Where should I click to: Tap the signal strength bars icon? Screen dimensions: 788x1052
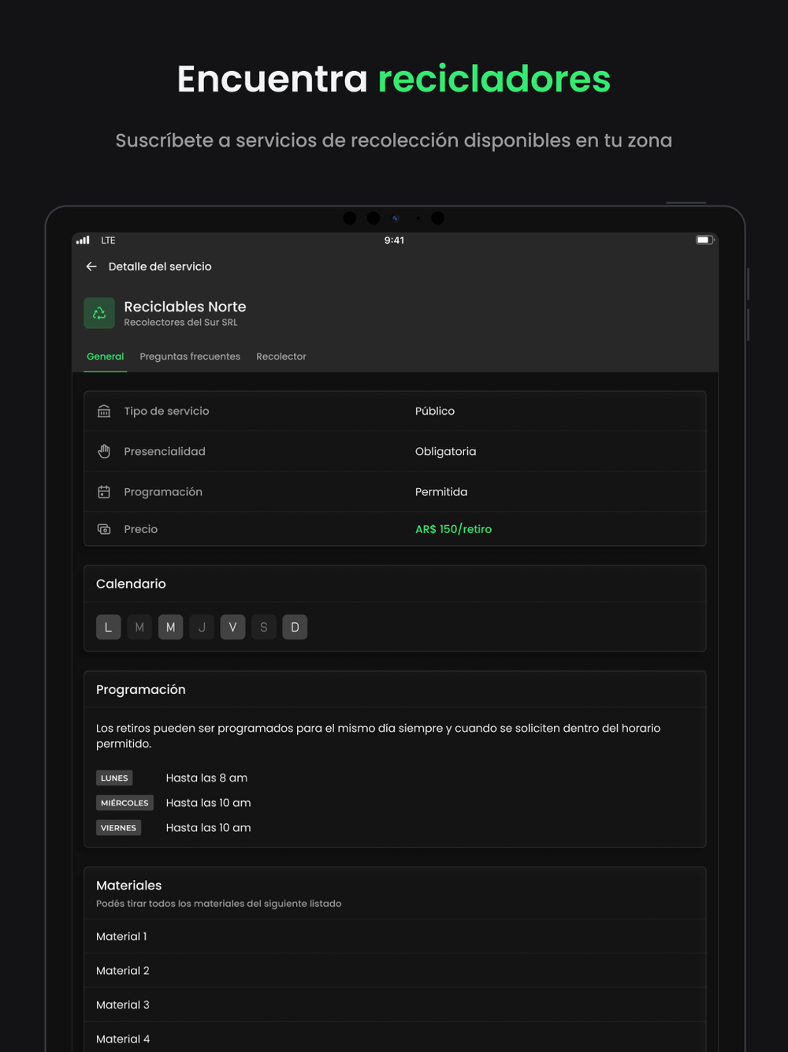pyautogui.click(x=83, y=240)
